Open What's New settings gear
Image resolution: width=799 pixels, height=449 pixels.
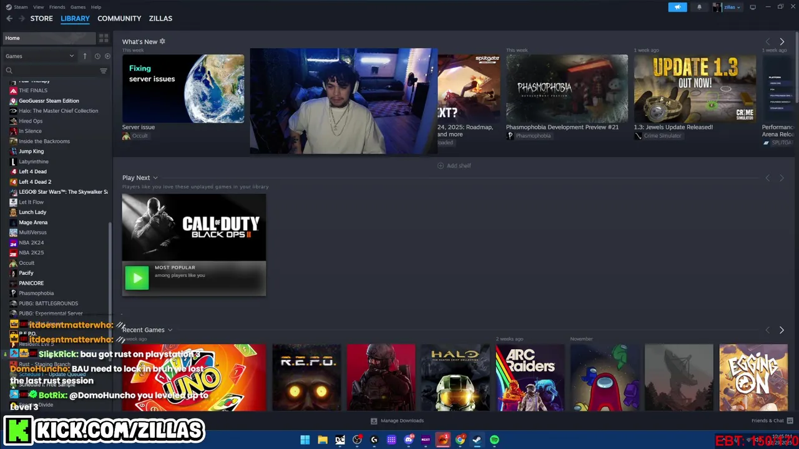click(x=162, y=41)
